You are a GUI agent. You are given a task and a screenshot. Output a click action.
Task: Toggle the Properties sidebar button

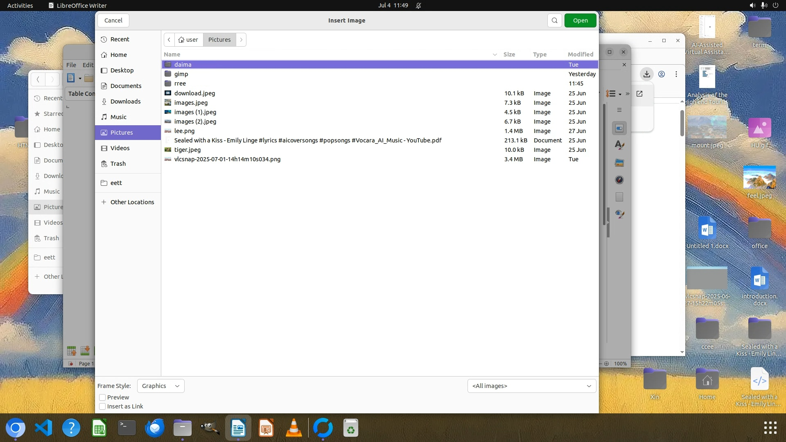[x=619, y=128]
